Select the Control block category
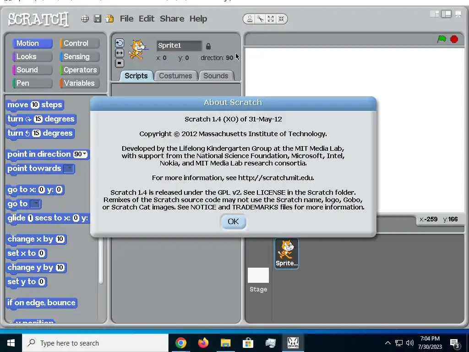 80,43
